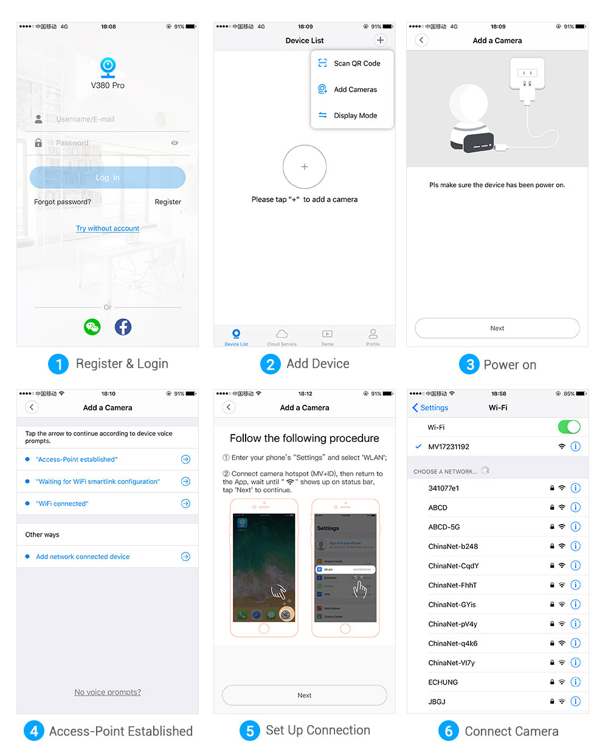
Task: Click the Log In button
Action: tap(108, 177)
